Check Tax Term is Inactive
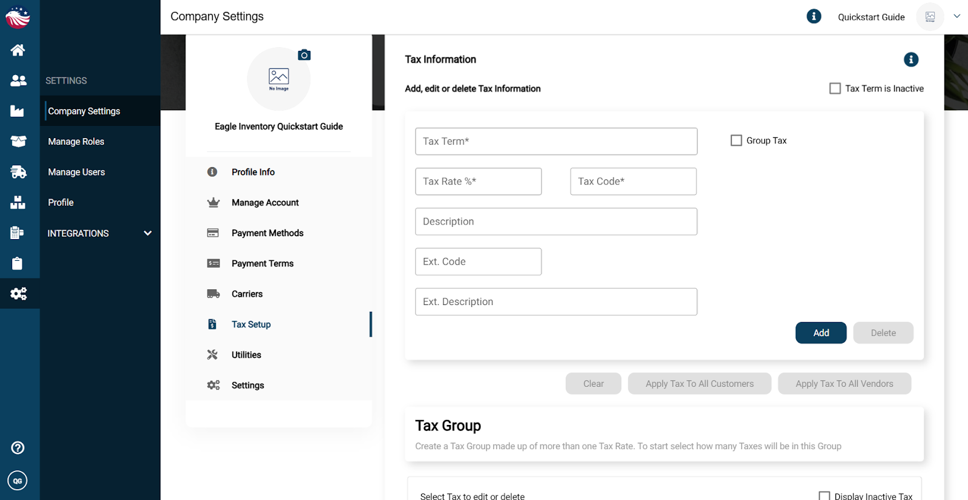968x500 pixels. [835, 88]
